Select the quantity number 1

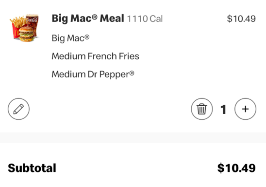pyautogui.click(x=223, y=109)
